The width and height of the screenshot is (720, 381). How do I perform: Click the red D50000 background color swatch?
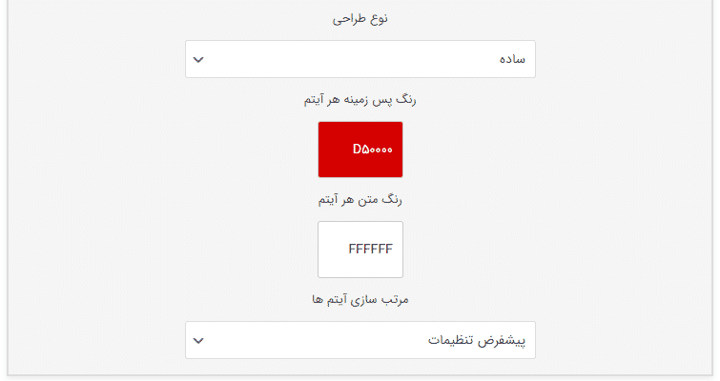tap(360, 150)
